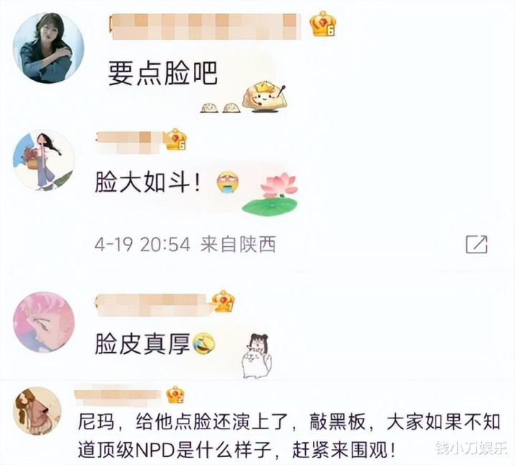Click the blurred username of first commenter
The image size is (515, 465).
pos(206,26)
